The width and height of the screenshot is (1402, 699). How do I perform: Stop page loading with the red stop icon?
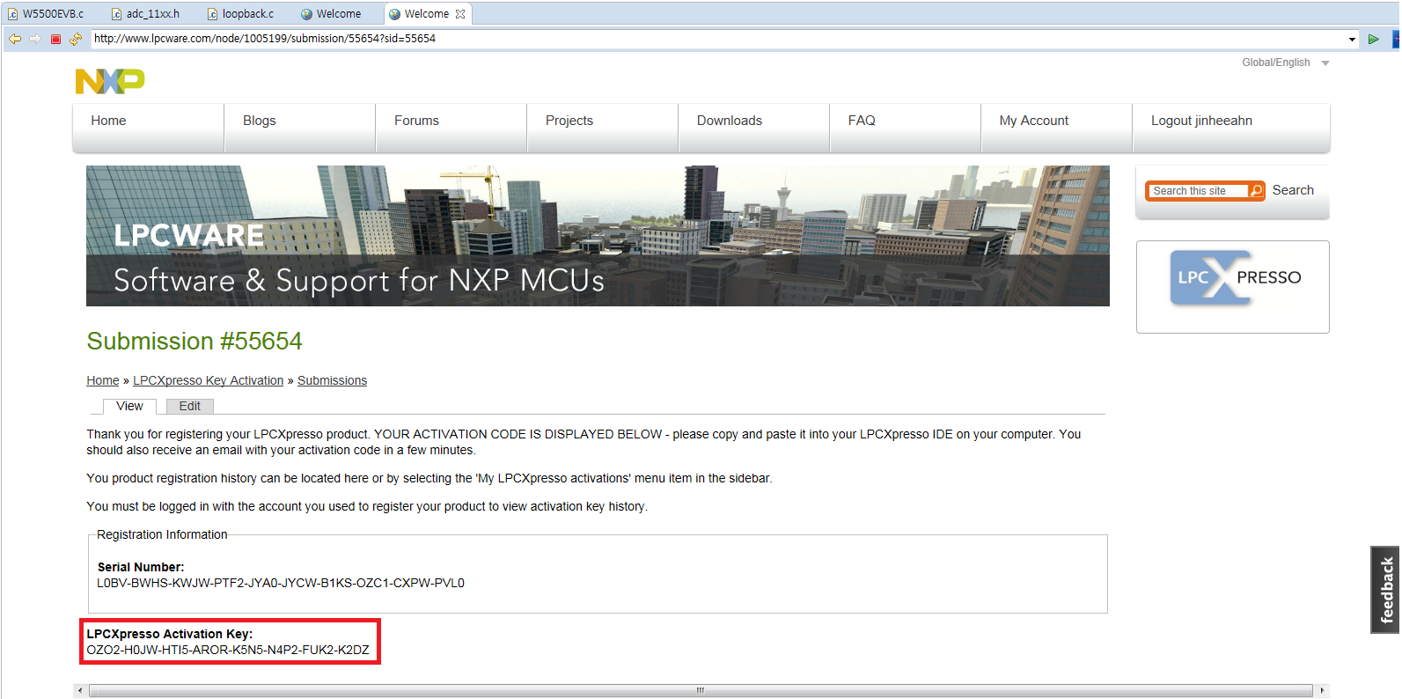[x=55, y=39]
